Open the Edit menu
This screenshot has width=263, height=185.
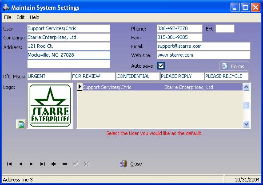point(20,17)
